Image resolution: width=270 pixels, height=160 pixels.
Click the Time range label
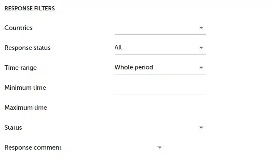click(x=20, y=68)
